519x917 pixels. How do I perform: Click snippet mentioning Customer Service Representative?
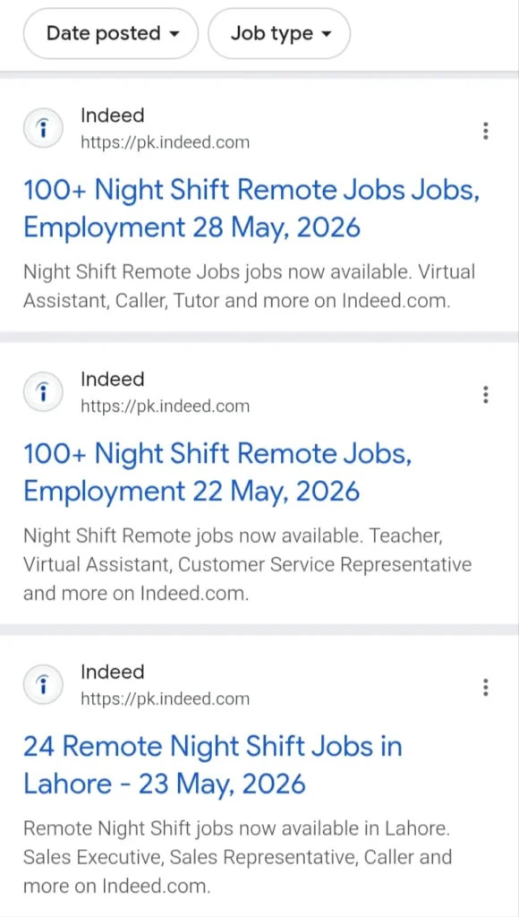pos(247,565)
